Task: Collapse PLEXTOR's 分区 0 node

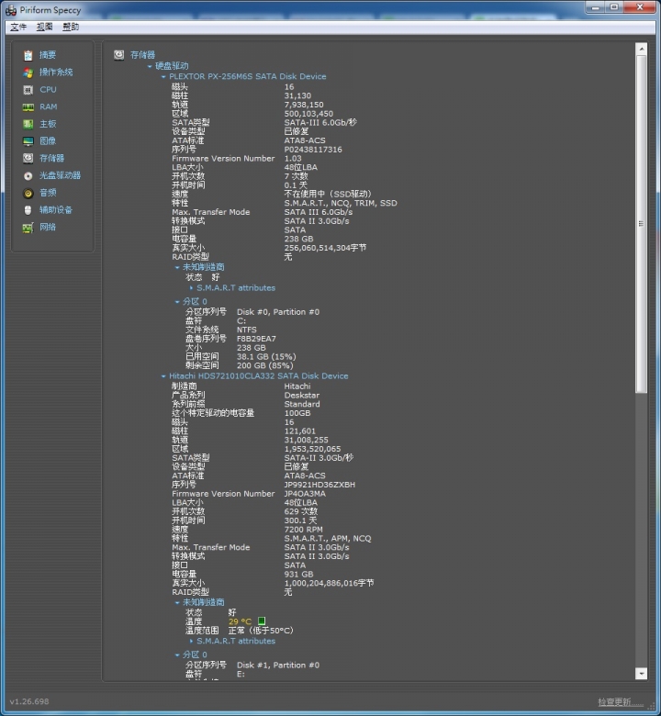Action: point(177,302)
